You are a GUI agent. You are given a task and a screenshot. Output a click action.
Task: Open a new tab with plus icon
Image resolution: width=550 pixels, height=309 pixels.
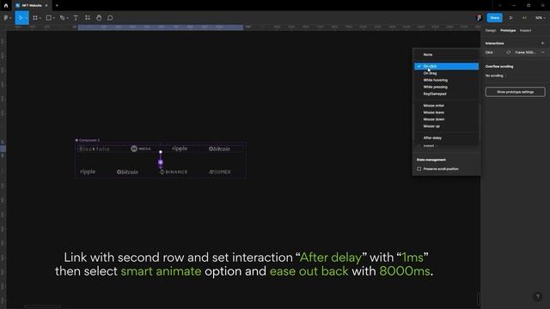[57, 6]
